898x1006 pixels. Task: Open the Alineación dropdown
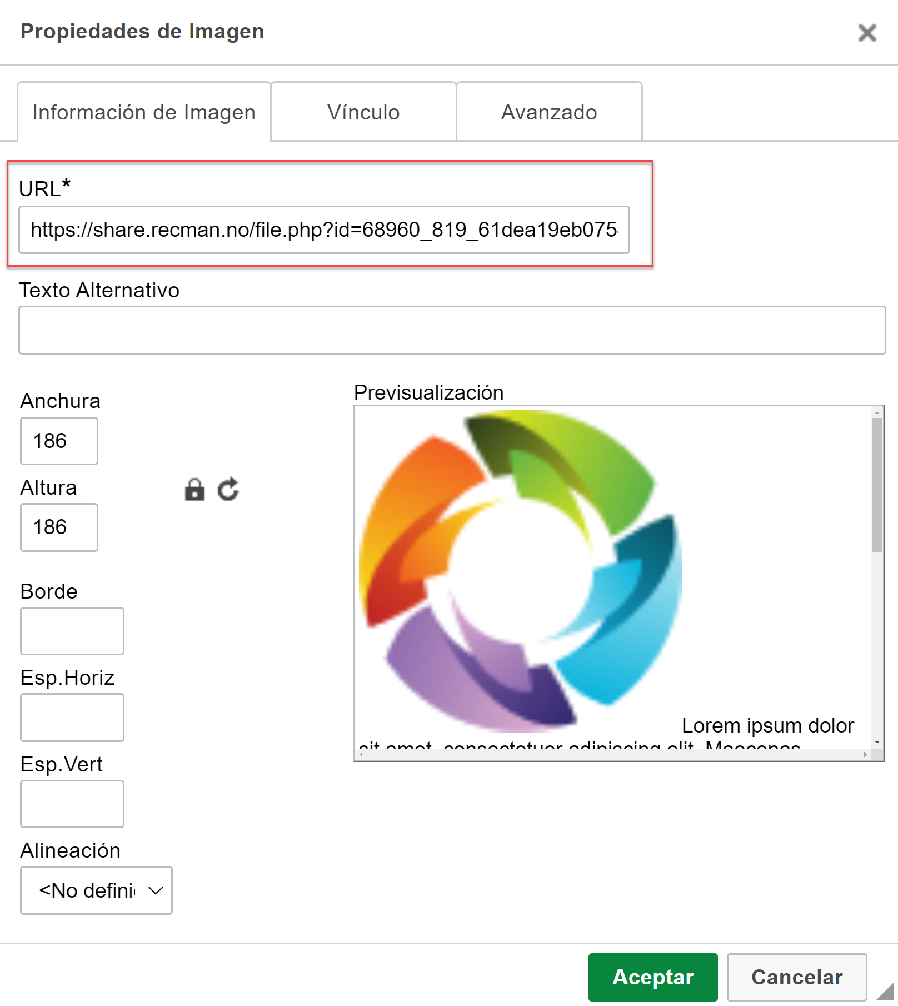96,890
